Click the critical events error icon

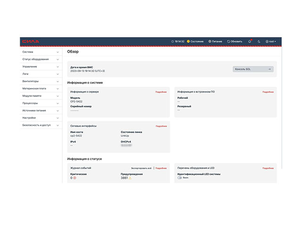[x=75, y=178]
